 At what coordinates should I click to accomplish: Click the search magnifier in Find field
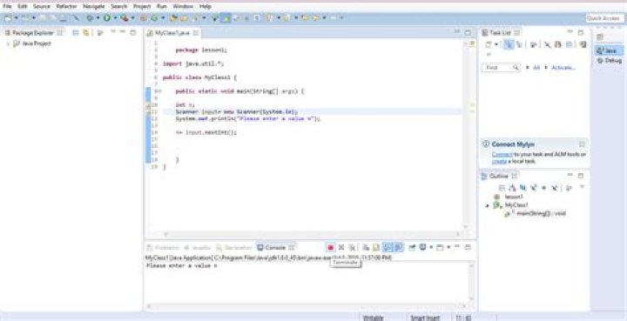(516, 68)
